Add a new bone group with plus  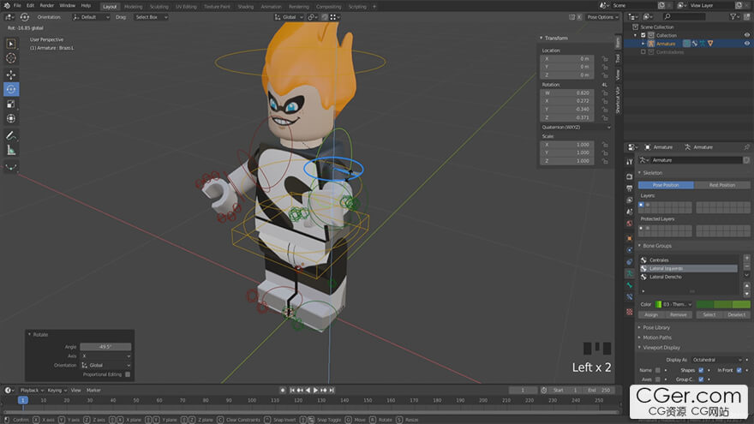(x=747, y=258)
